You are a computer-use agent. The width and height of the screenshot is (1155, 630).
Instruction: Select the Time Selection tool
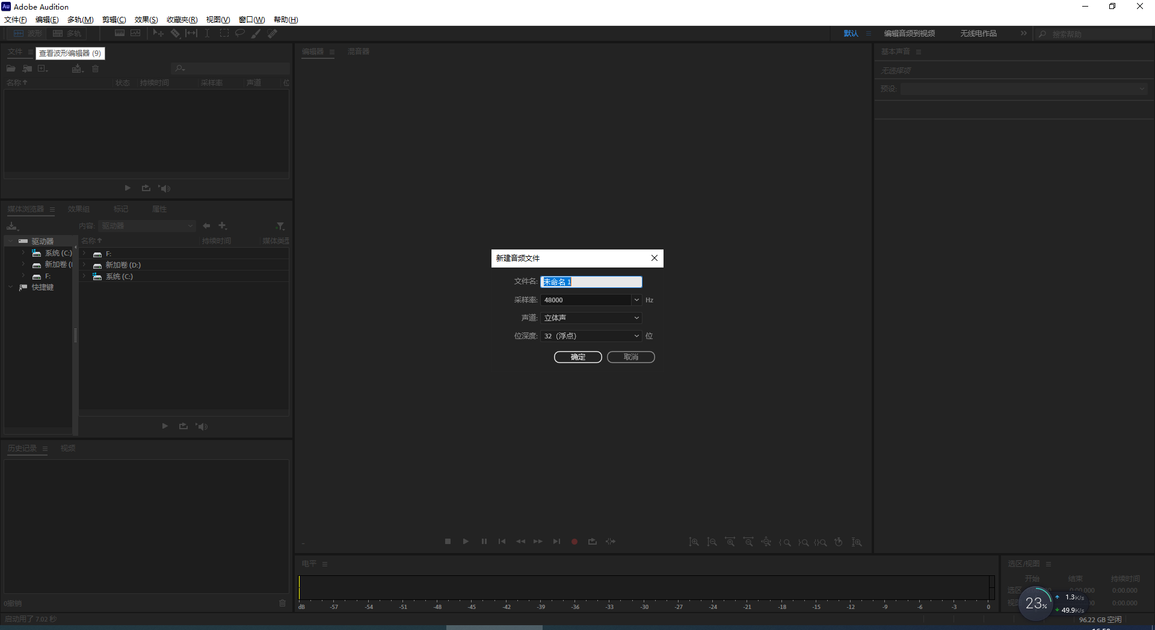(207, 33)
